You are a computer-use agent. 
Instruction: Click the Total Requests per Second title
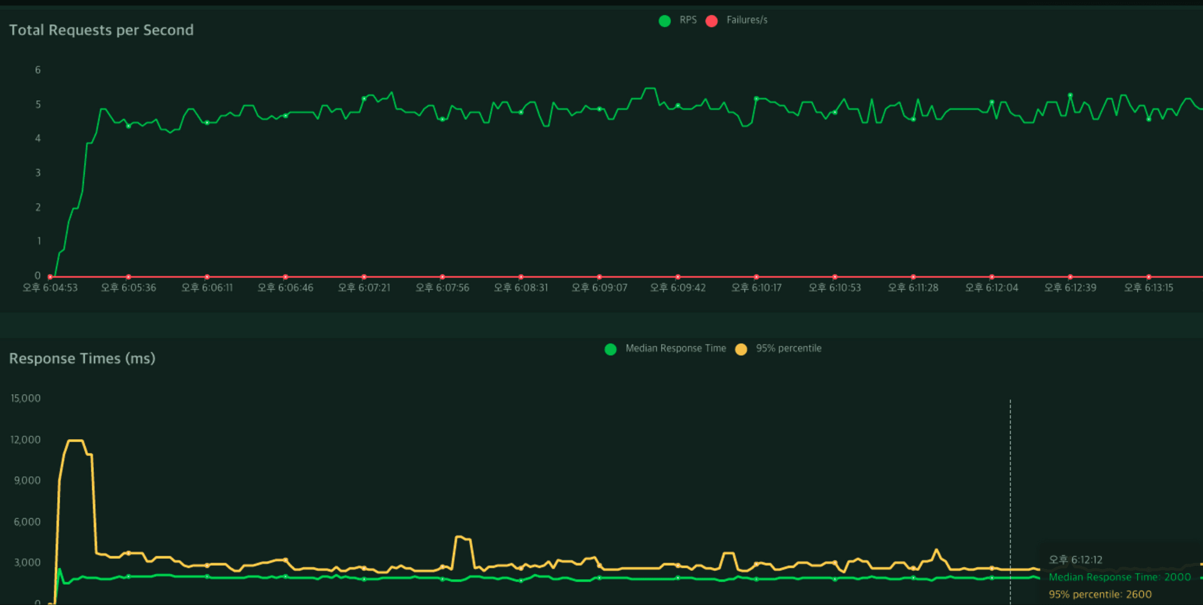click(x=101, y=30)
